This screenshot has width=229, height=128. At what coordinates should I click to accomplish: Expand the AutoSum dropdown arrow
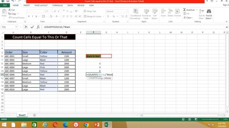(x=197, y=10)
